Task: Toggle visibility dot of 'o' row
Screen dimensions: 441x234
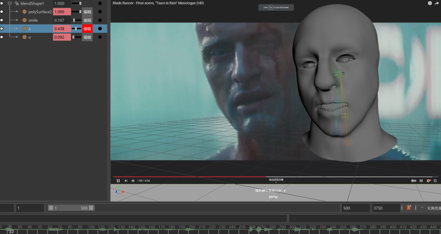Action: (2, 37)
